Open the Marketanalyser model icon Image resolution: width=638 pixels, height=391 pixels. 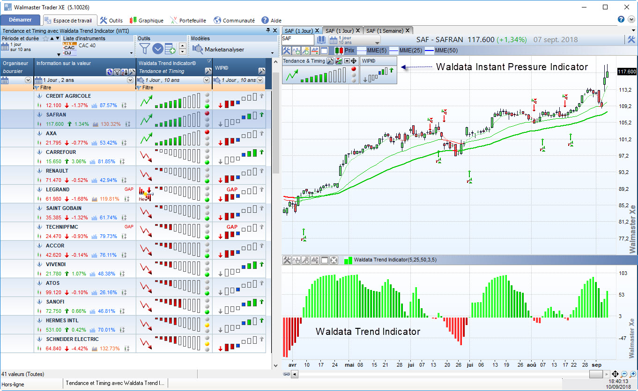pyautogui.click(x=198, y=49)
